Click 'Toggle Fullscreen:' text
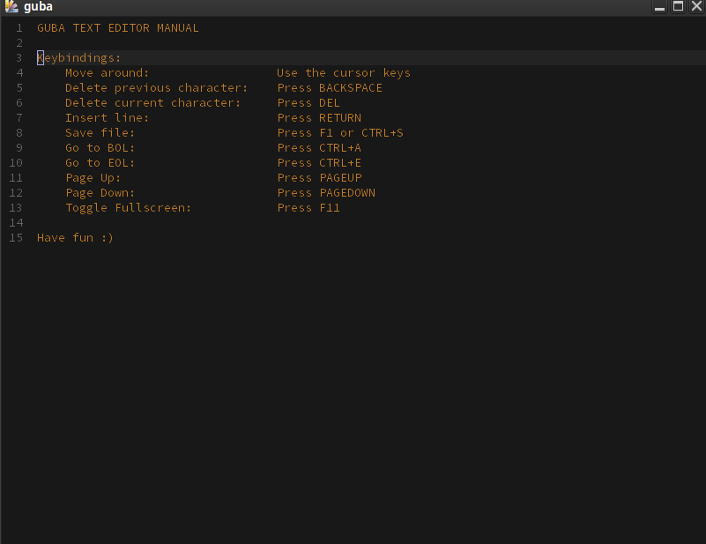The height and width of the screenshot is (544, 706). pos(129,208)
